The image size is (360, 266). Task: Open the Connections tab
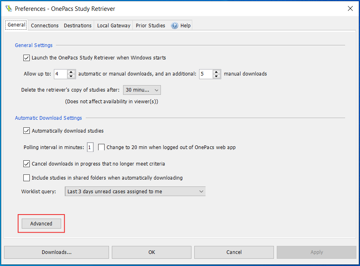pos(45,25)
